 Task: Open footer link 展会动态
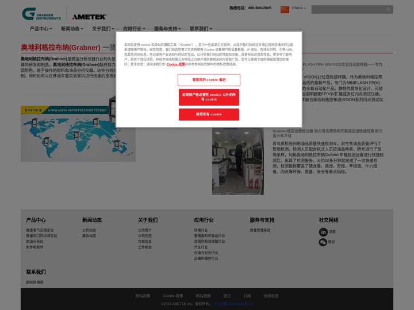pos(89,236)
